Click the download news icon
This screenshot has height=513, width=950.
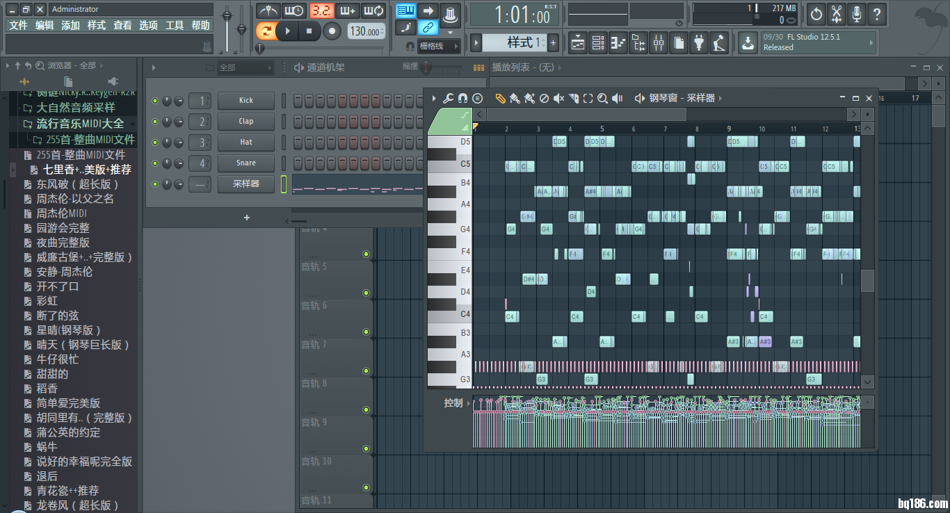point(747,43)
